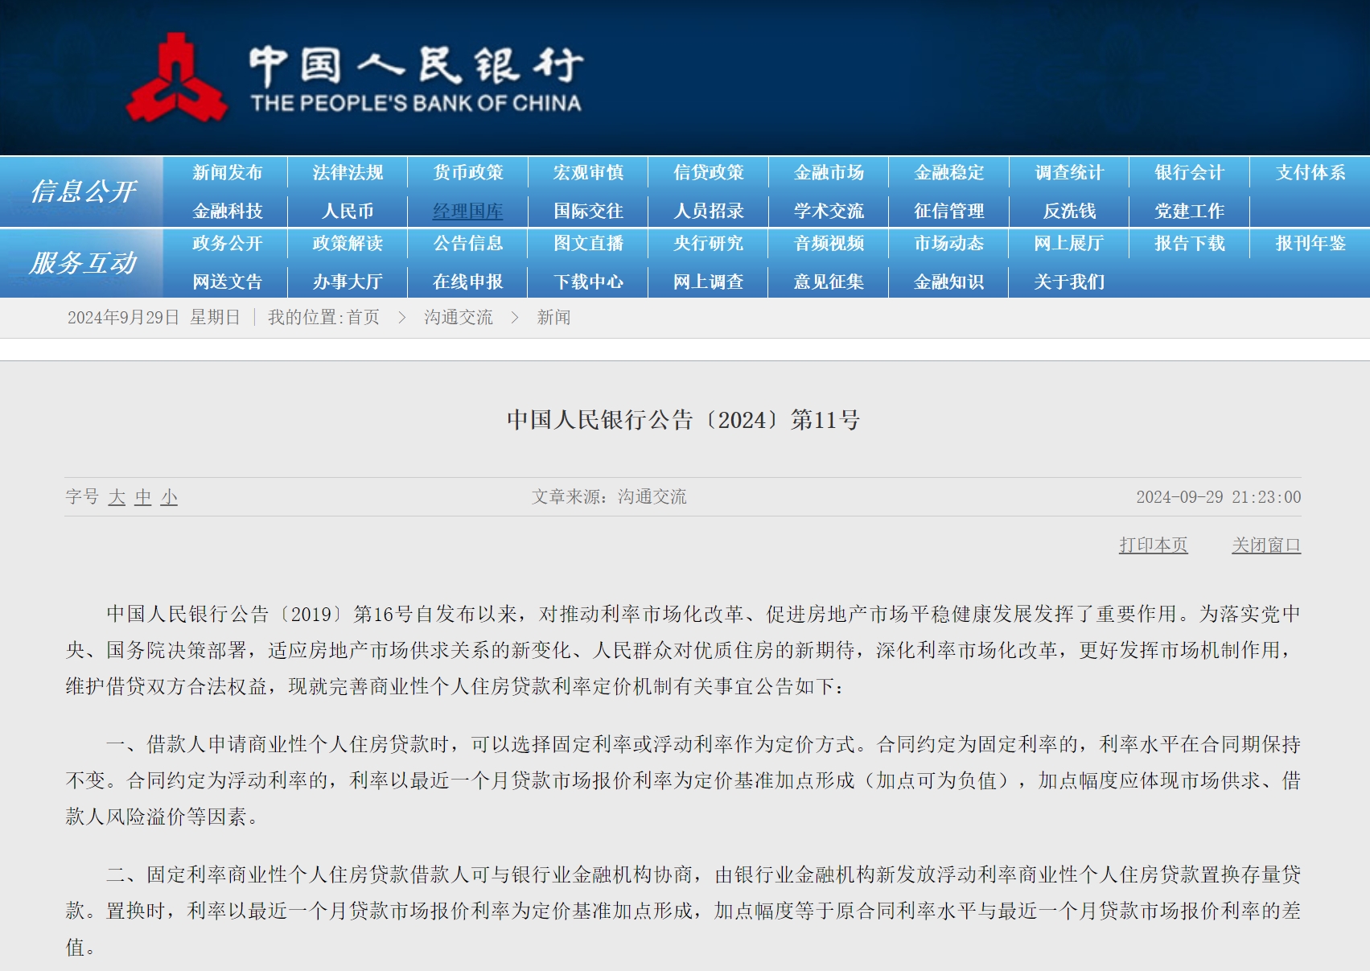Open 报告下载 navigation item

pyautogui.click(x=1189, y=244)
